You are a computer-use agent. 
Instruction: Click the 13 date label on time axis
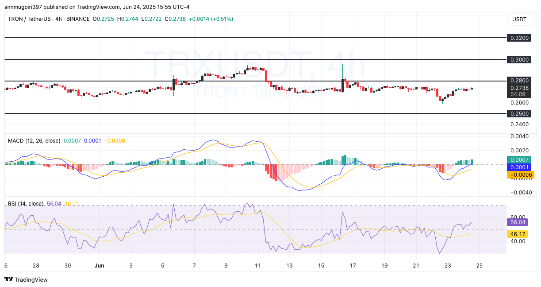[x=289, y=265]
